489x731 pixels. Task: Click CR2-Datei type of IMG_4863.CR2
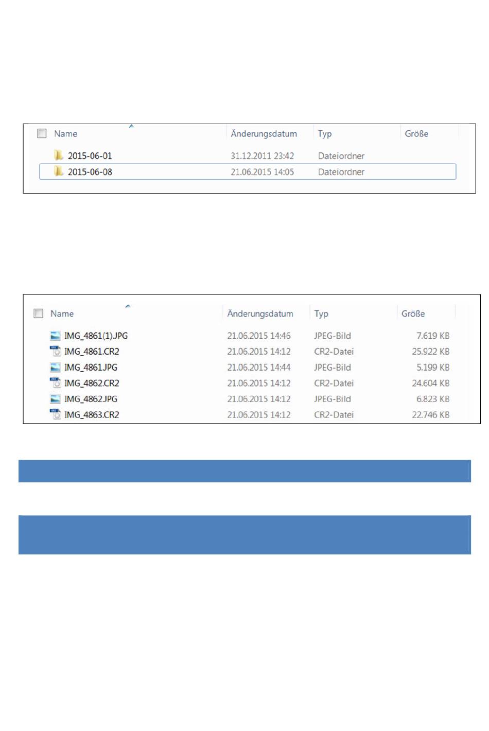pyautogui.click(x=334, y=414)
